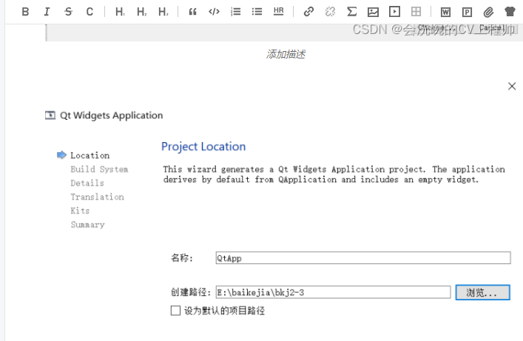
Task: Select the Build System wizard step
Action: pyautogui.click(x=99, y=169)
